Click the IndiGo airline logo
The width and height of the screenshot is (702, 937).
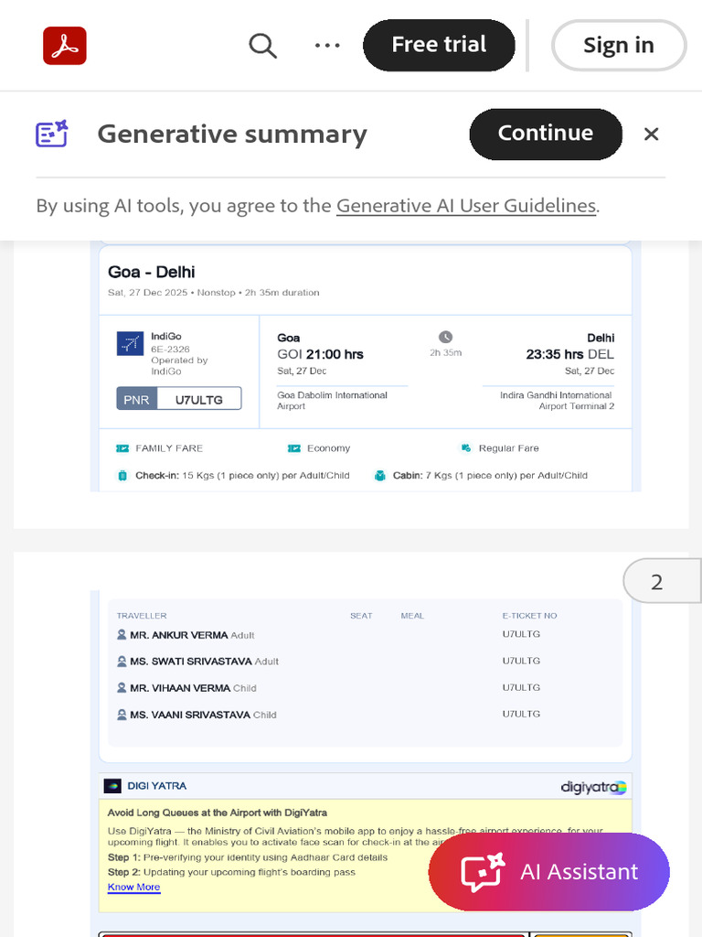coord(130,344)
